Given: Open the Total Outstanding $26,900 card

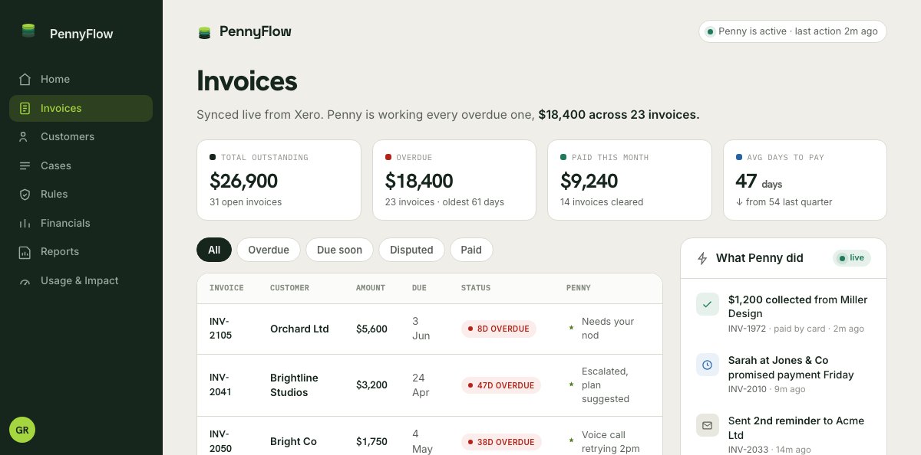Looking at the screenshot, I should pyautogui.click(x=279, y=180).
